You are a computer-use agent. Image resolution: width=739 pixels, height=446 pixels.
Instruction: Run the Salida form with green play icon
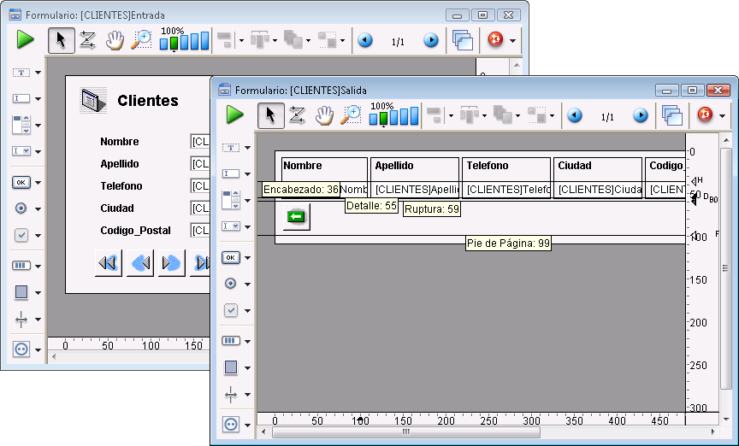[x=234, y=115]
